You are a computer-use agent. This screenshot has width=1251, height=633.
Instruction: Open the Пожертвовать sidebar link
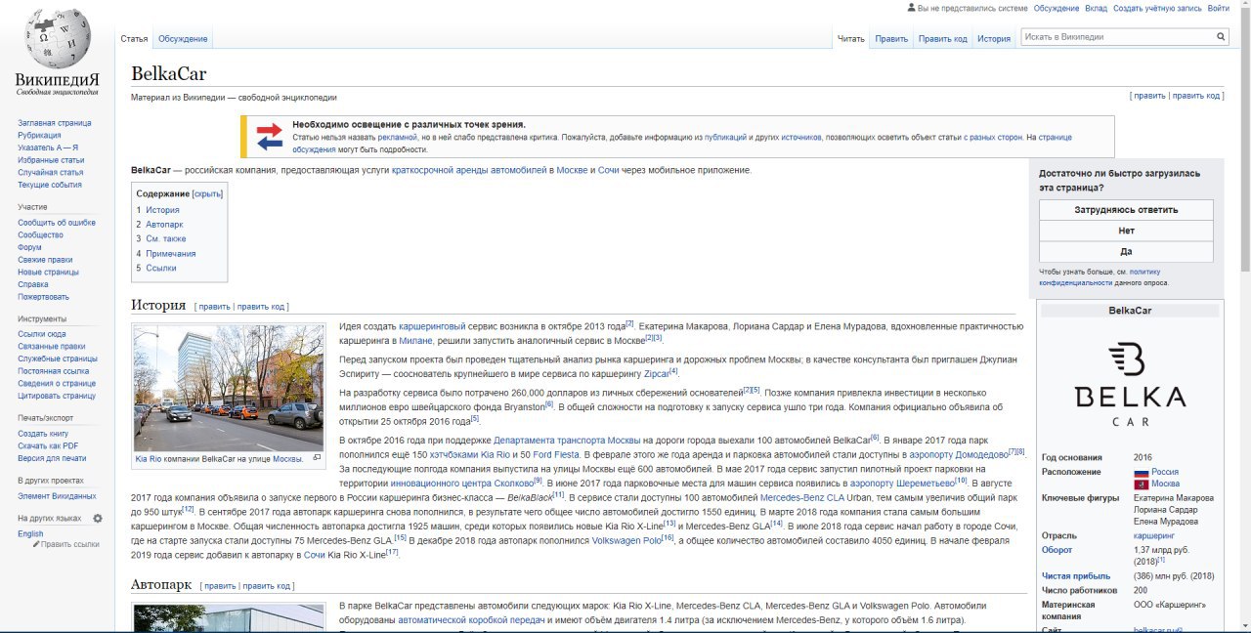(x=43, y=297)
